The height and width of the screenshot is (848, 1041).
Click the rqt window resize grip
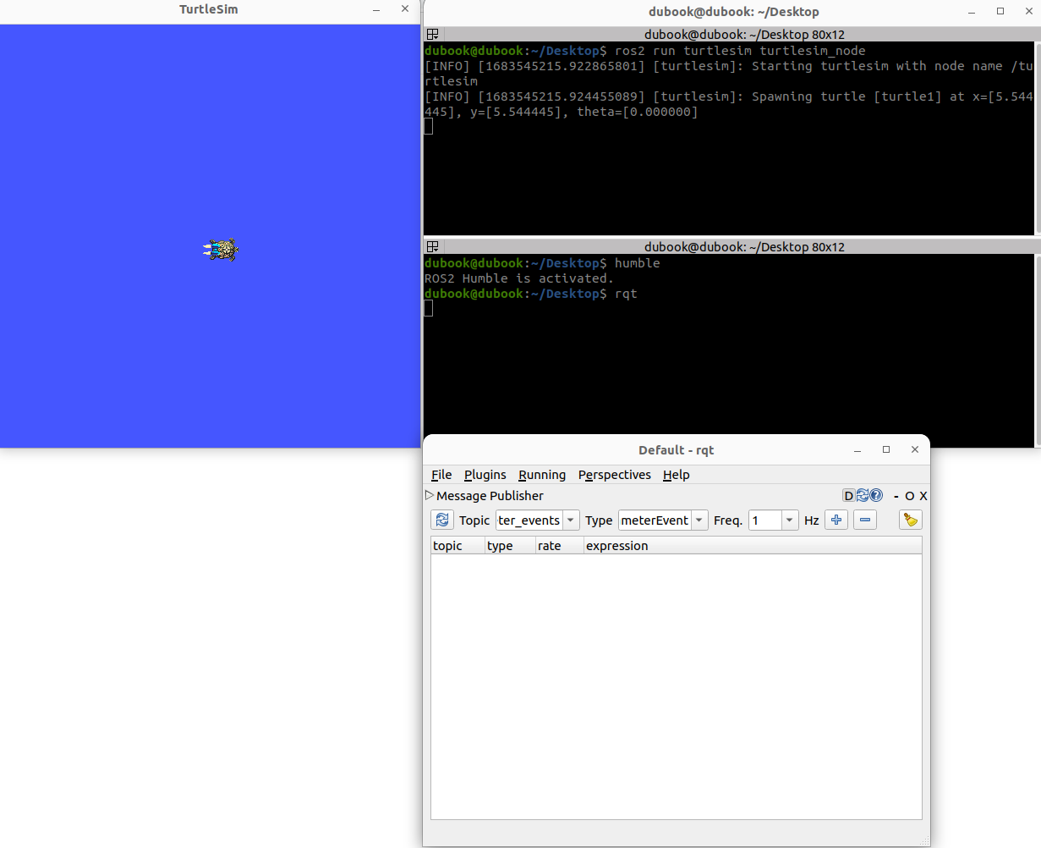[924, 841]
